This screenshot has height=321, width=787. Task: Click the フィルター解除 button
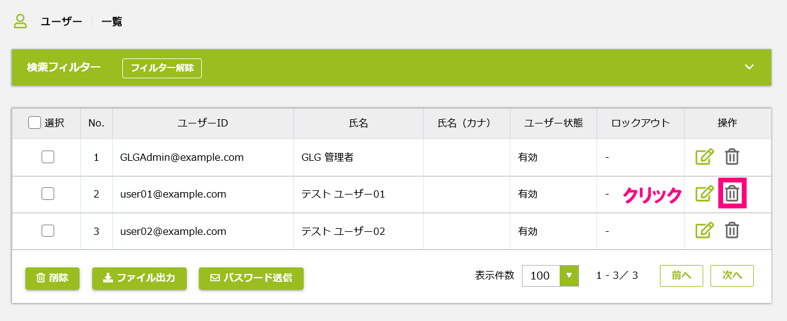click(x=162, y=68)
